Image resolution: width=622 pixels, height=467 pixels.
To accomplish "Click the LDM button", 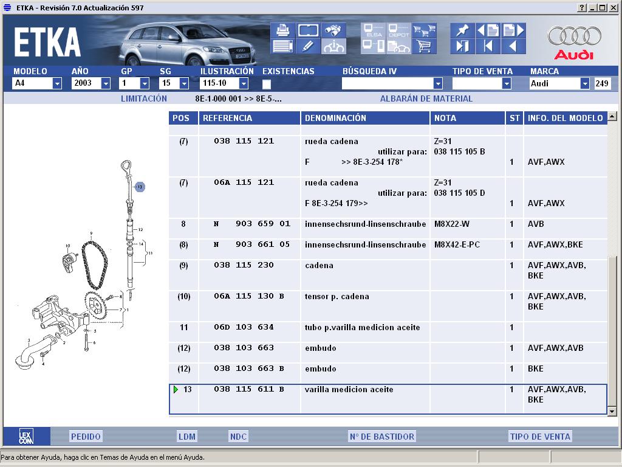I will pyautogui.click(x=187, y=437).
